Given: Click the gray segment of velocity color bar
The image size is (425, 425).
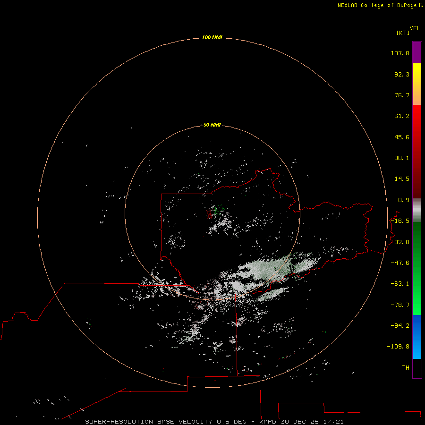Looking at the screenshot, I should 417,210.
